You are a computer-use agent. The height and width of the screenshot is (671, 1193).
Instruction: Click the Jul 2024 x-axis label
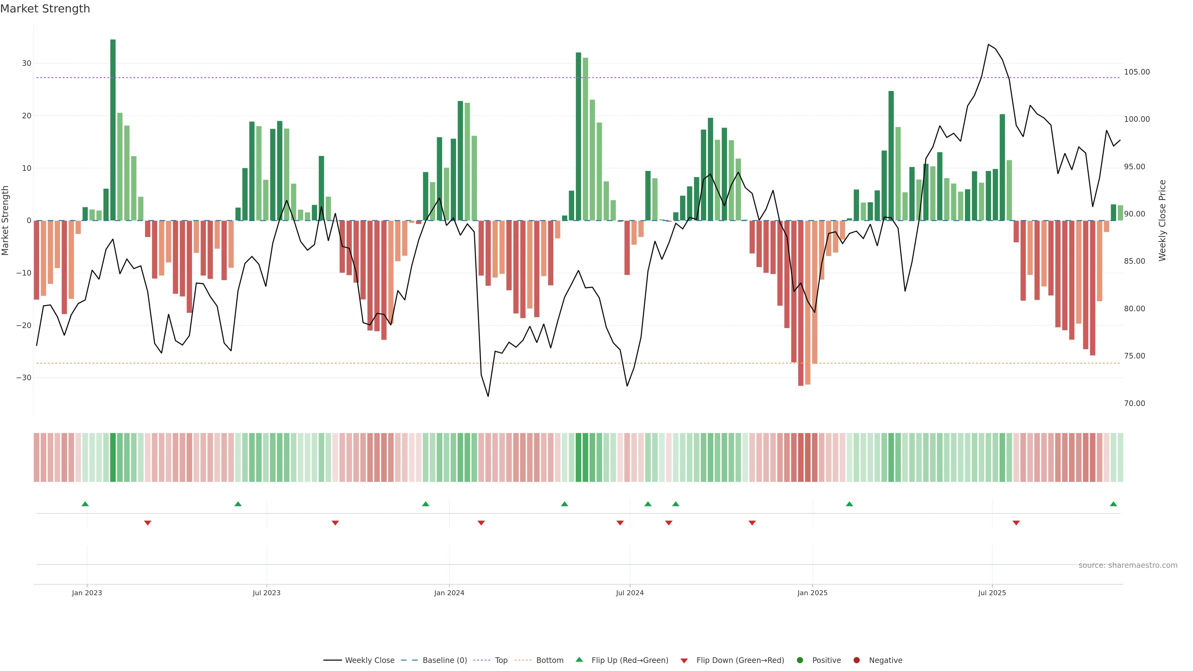click(x=629, y=593)
